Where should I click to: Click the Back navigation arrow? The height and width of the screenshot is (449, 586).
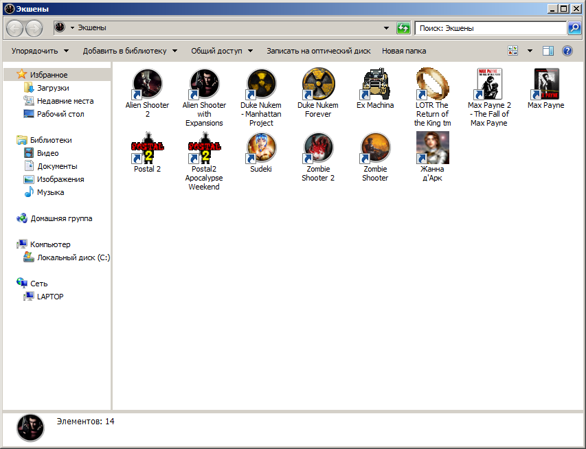tap(15, 28)
